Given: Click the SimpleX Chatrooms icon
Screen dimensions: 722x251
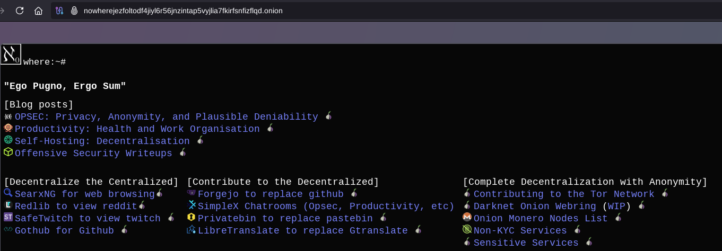Looking at the screenshot, I should 192,205.
